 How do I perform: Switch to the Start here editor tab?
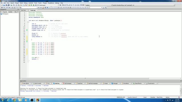click(x=23, y=10)
